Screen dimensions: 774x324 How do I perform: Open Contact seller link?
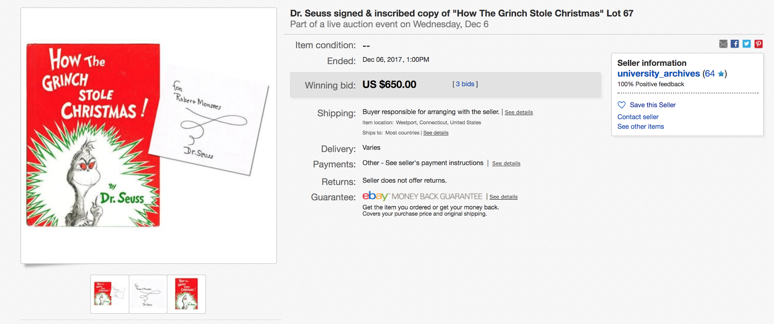(638, 117)
